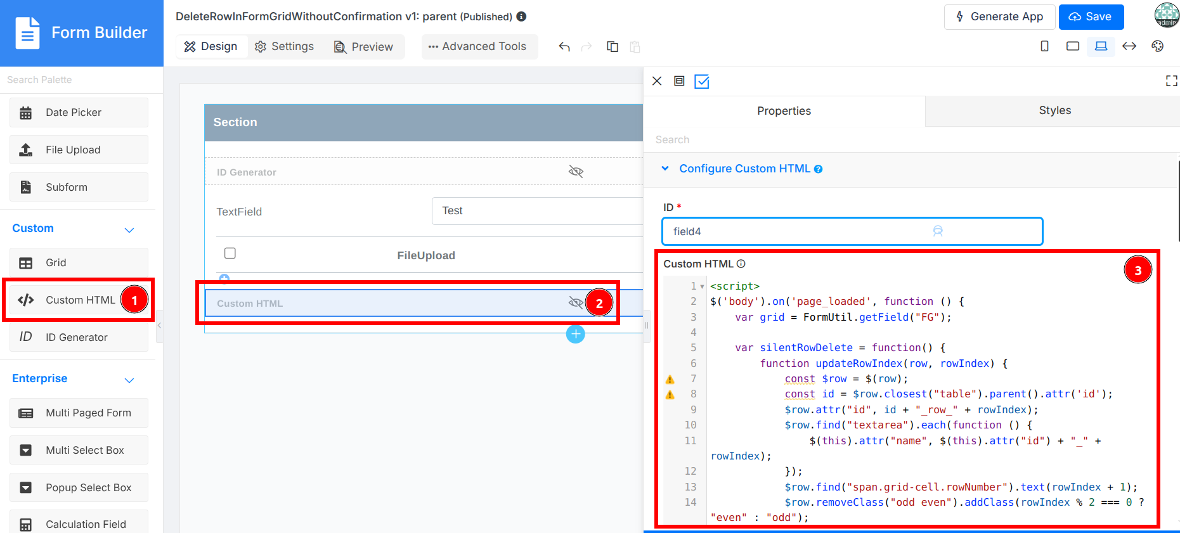Select Subform palette element
Screen dimensions: 1180x533
coord(79,187)
